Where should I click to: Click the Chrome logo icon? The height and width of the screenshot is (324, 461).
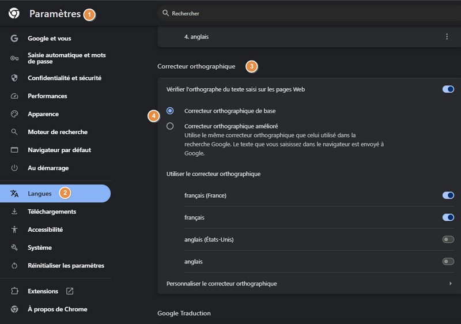(14, 13)
